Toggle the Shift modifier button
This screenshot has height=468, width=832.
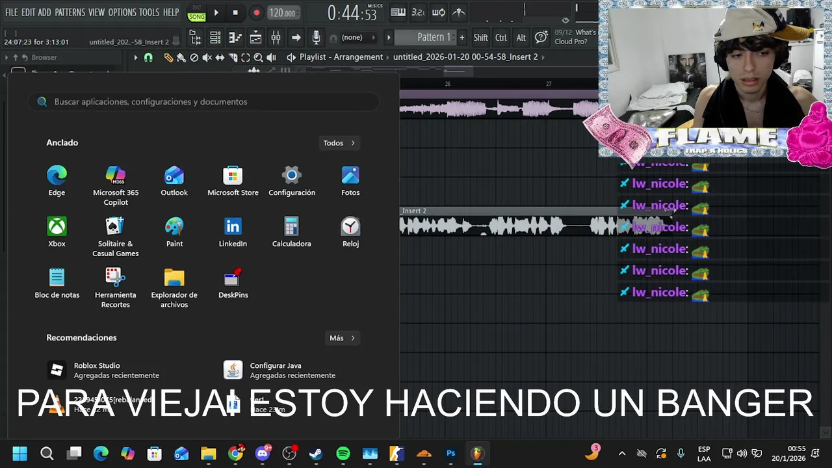click(480, 38)
